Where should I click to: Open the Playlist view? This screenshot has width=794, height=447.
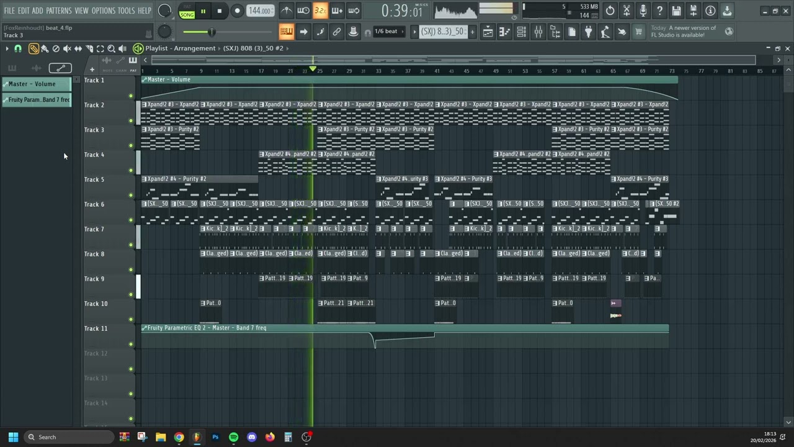[488, 32]
